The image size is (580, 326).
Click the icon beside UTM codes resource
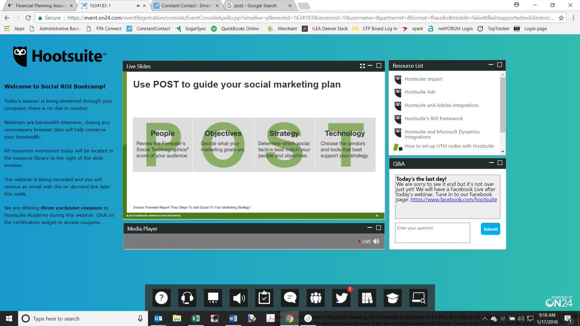pos(397,146)
